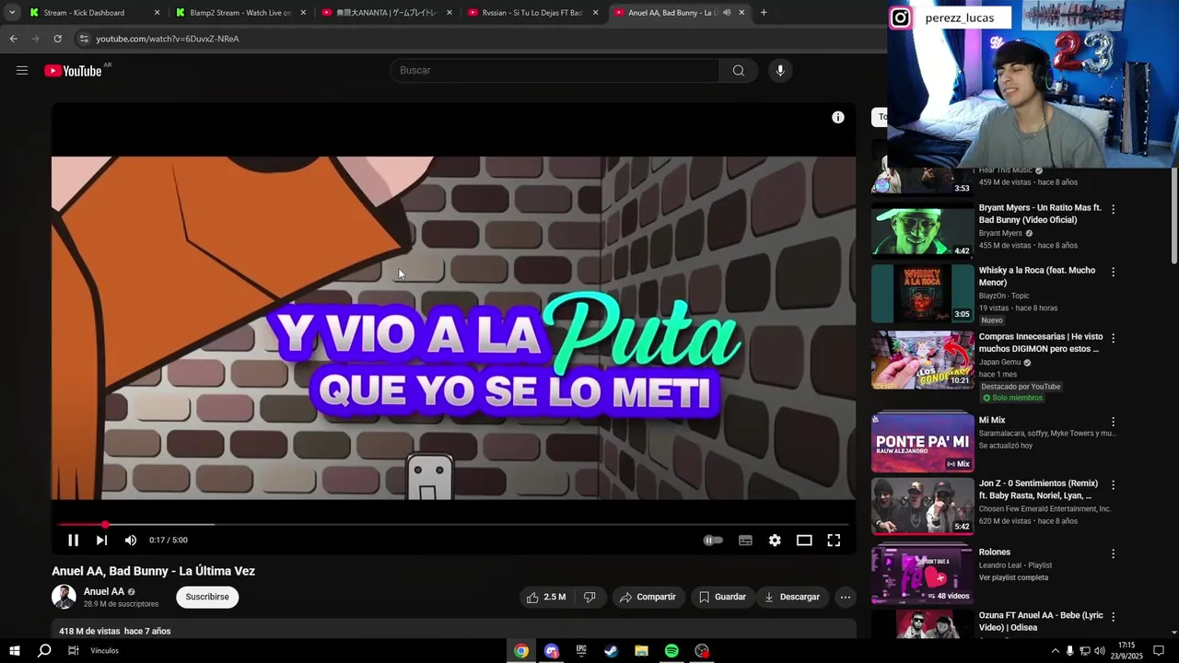Click the search magnifier button
The image size is (1179, 663).
[738, 71]
